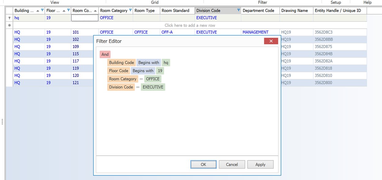Screen dimensions: 382x180
Task: Change the Room Category filter field
Action: coord(123,79)
